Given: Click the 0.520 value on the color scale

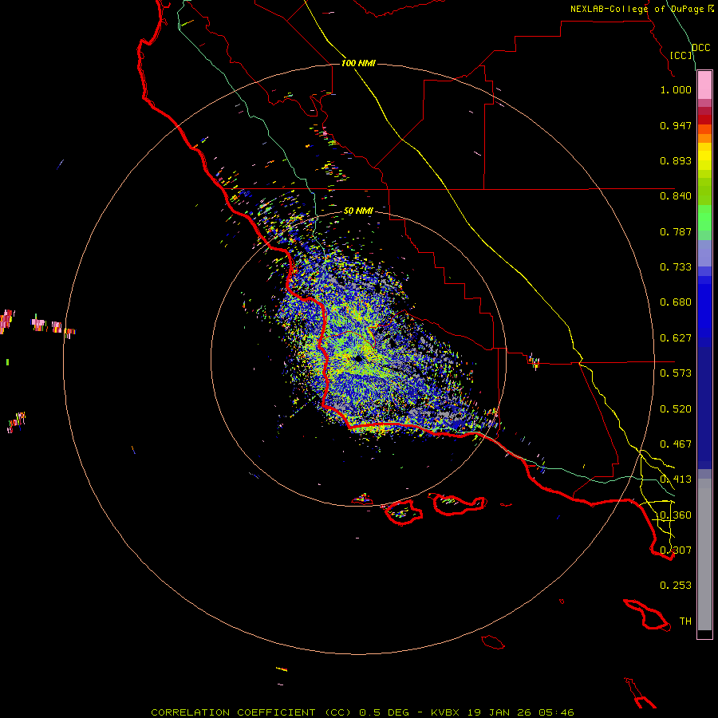Looking at the screenshot, I should [x=676, y=409].
